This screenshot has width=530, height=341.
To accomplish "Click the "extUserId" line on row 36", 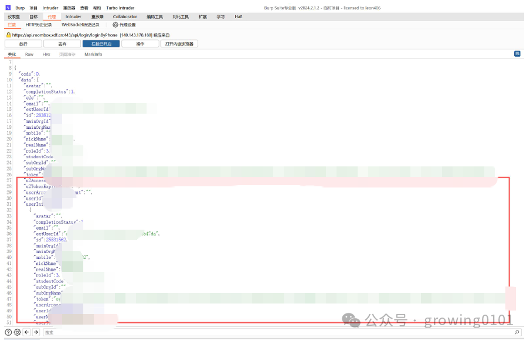I will (97, 234).
